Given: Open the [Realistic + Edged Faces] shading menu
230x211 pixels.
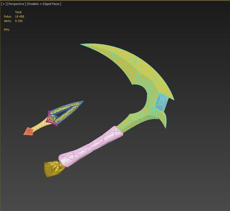Looking at the screenshot, I should coord(44,4).
